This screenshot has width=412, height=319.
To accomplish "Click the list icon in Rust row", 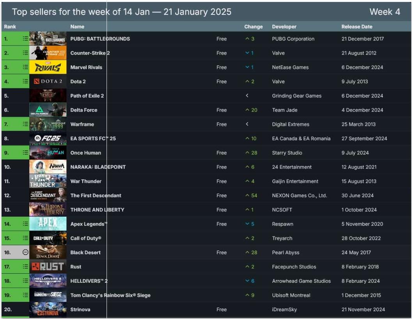I will pyautogui.click(x=25, y=266).
